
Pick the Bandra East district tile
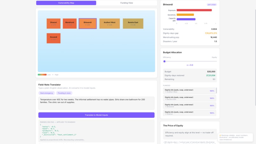click(x=133, y=24)
